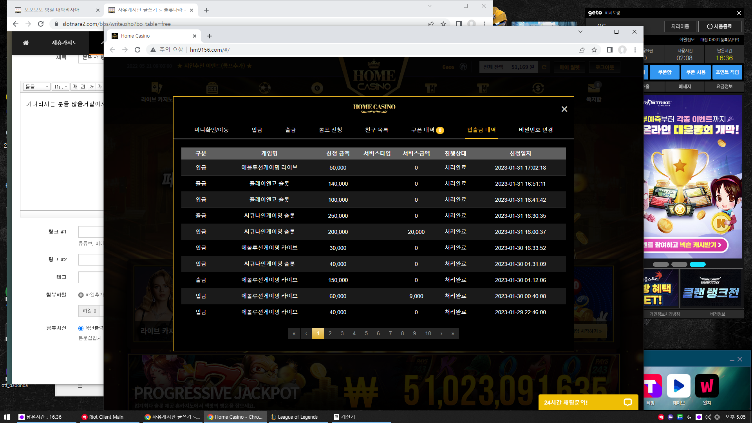Go to page 5 of transaction history
The image size is (752, 423).
(366, 333)
